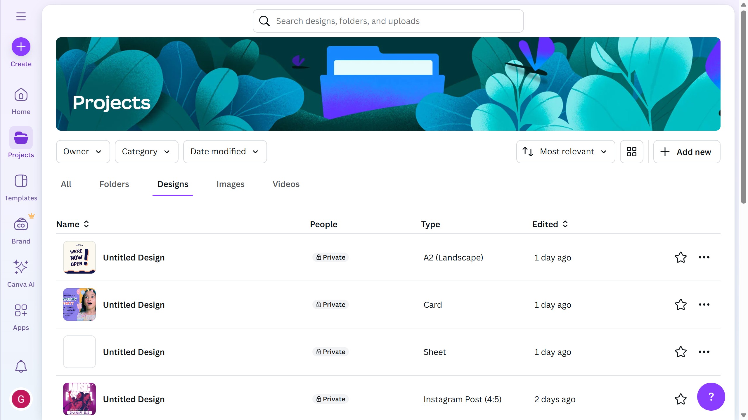Click the purple Create plus button
The image size is (748, 420).
pos(21,47)
